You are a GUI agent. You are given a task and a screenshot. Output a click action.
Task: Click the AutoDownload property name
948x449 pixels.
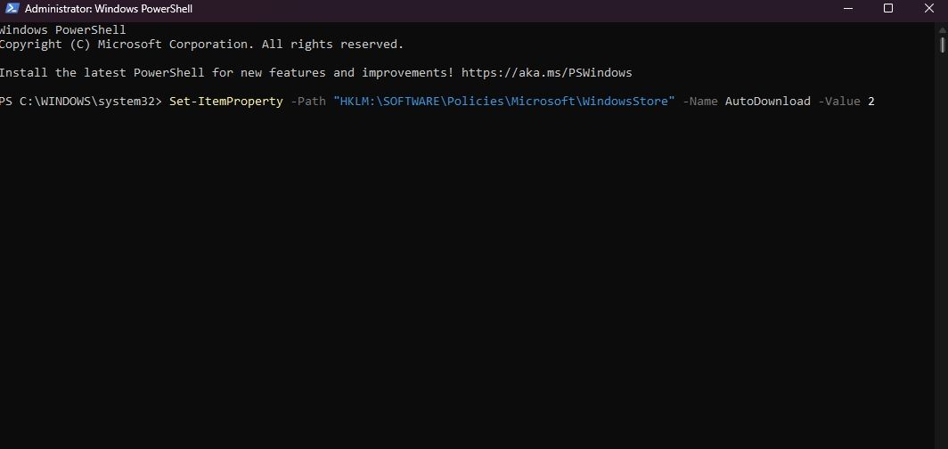pyautogui.click(x=767, y=102)
